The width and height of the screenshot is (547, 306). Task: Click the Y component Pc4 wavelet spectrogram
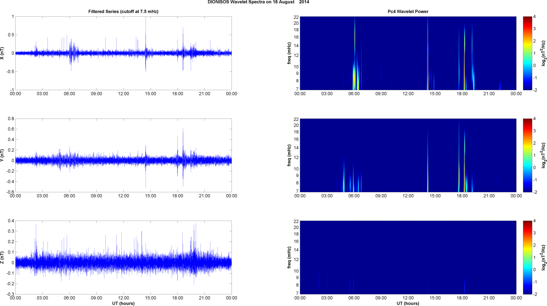(408, 156)
